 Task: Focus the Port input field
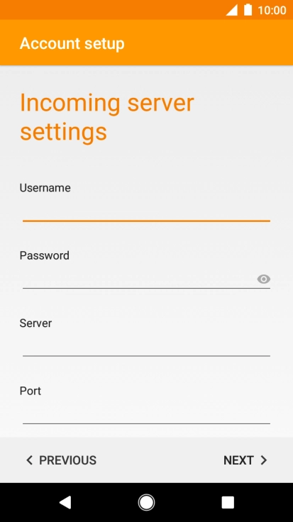click(x=146, y=413)
